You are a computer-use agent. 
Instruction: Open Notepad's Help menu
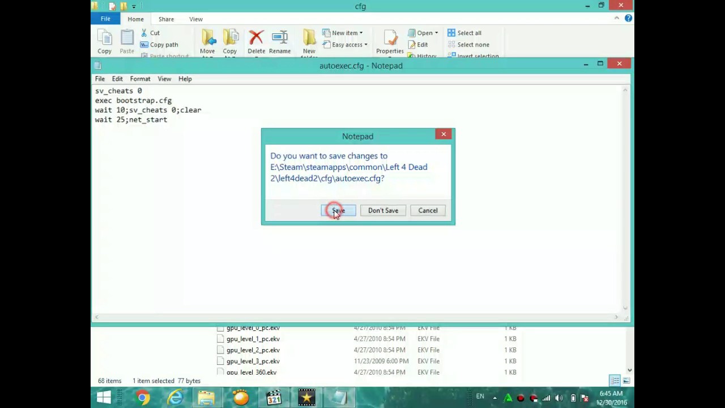[x=185, y=79]
